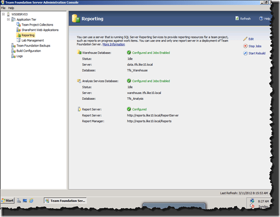Click the data.tfs.like10.local server value
Viewport: 280px width, 217px height.
click(x=140, y=65)
